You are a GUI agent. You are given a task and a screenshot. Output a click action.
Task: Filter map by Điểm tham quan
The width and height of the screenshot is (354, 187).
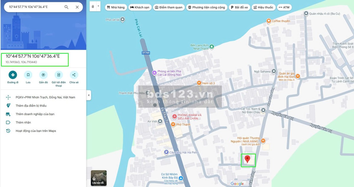click(169, 7)
